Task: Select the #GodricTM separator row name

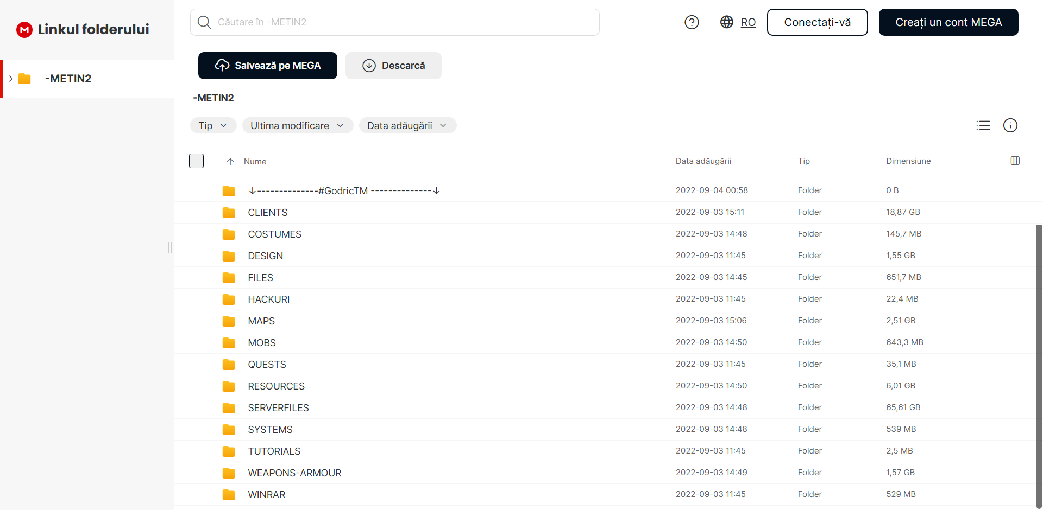Action: [344, 191]
